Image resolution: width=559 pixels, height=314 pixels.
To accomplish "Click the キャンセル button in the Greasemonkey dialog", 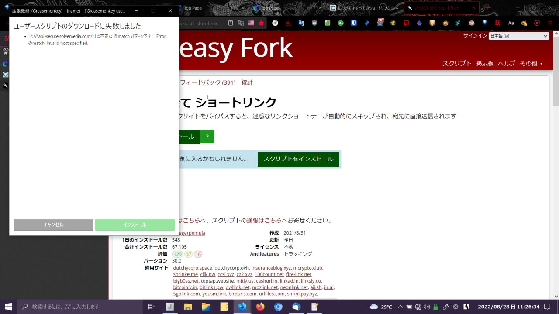I will [53, 225].
